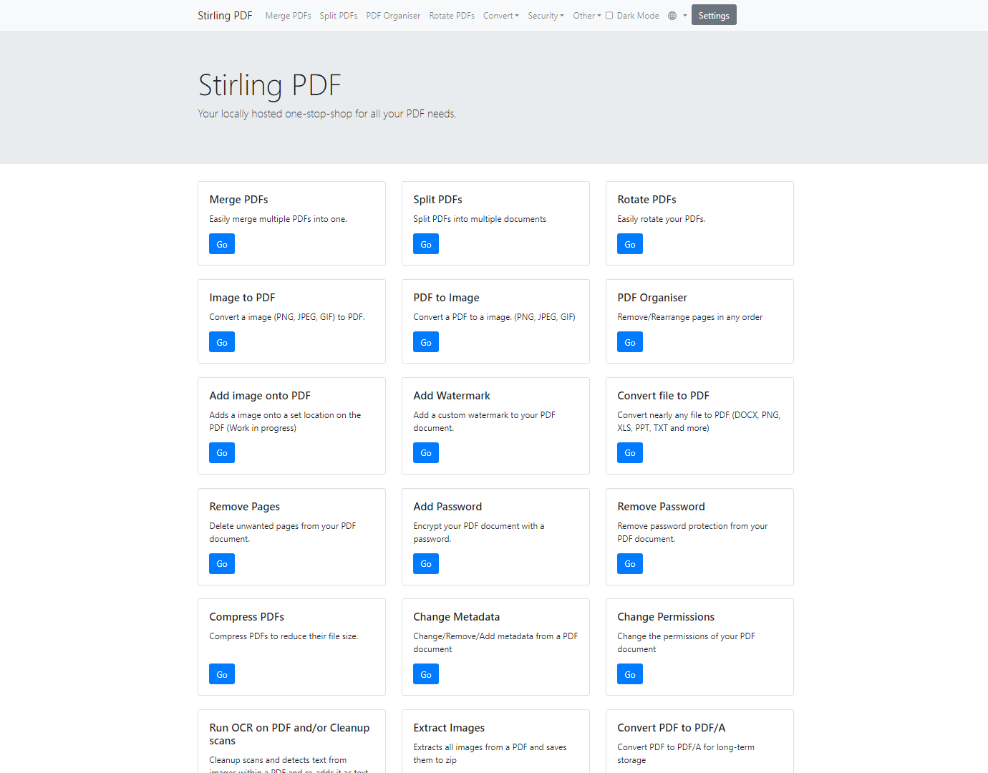Click Go under PDF Organiser card
This screenshot has height=773, width=988.
(630, 342)
